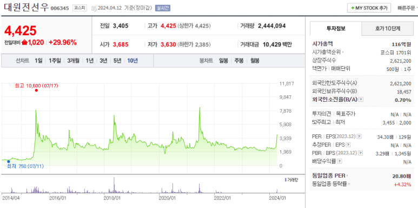Click help icon next to 외국인소진율(B/A)
This screenshot has height=208, width=418.
(x=361, y=100)
